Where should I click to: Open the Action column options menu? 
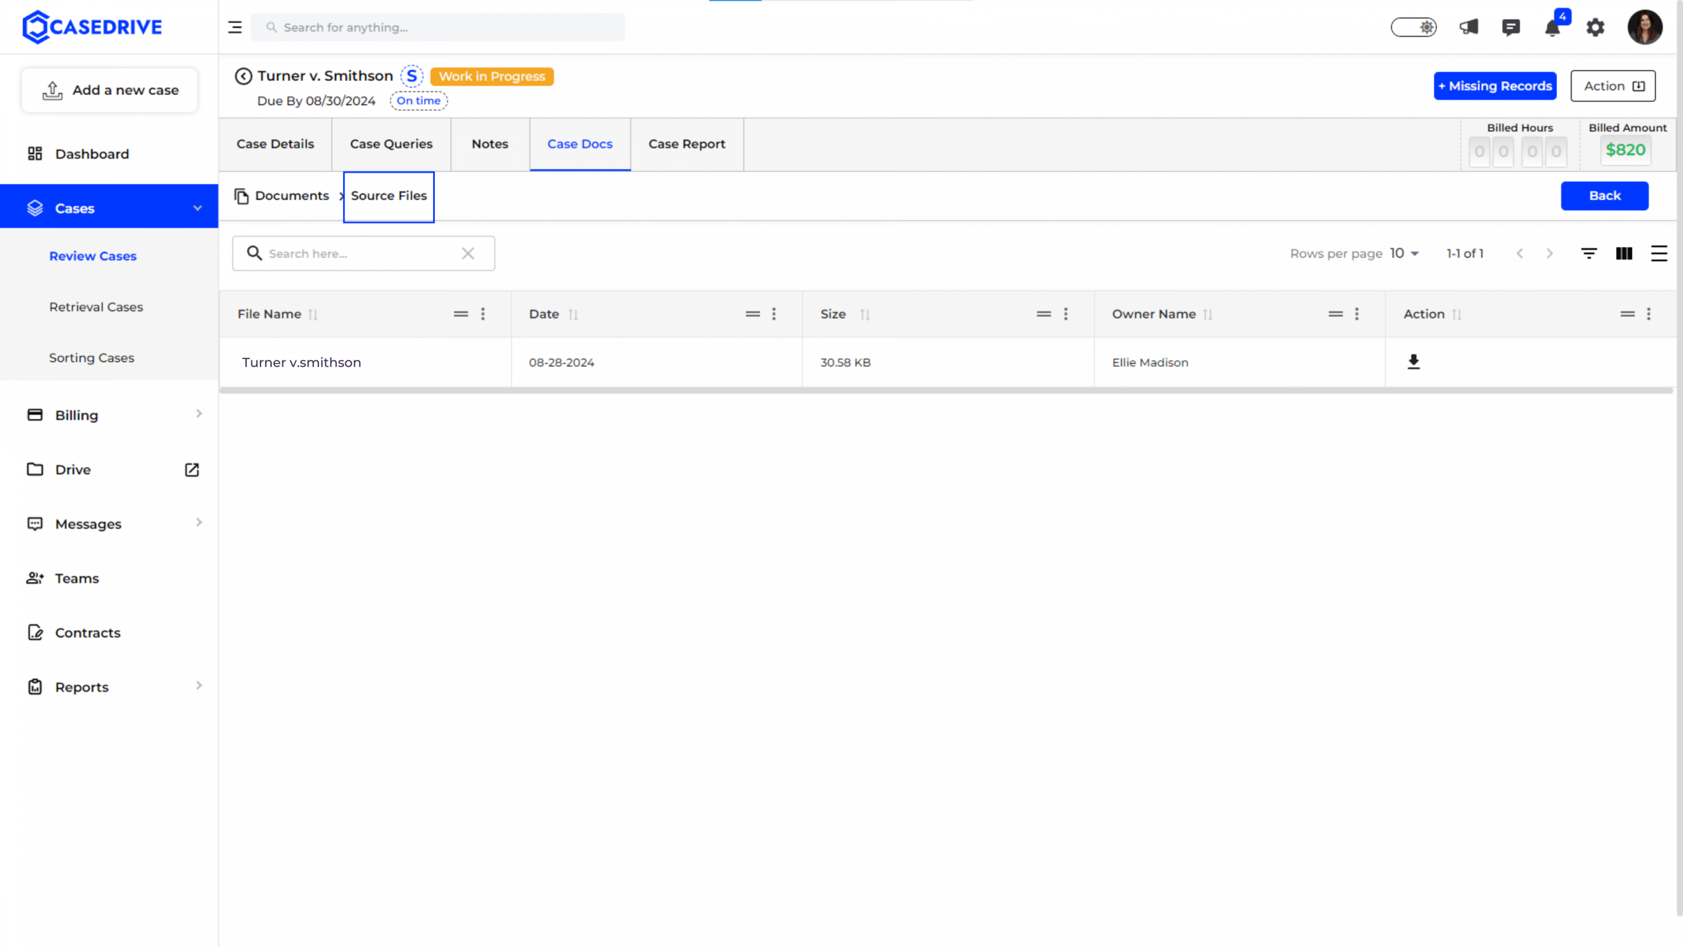[x=1649, y=314]
